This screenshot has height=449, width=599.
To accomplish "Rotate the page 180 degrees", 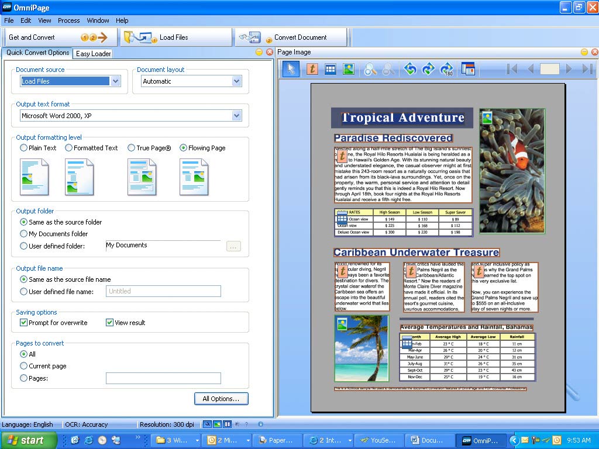I will [x=447, y=69].
